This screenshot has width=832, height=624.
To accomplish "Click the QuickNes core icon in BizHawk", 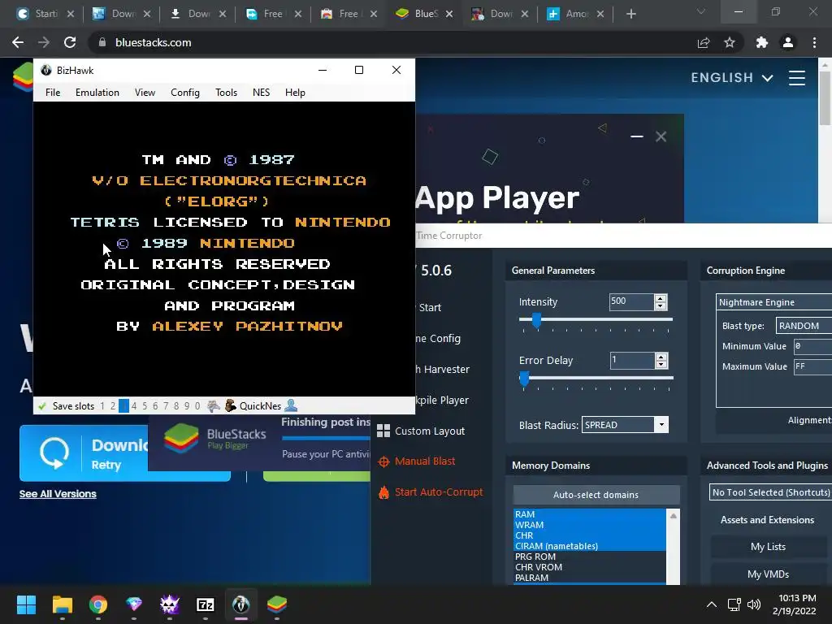I will pos(230,406).
